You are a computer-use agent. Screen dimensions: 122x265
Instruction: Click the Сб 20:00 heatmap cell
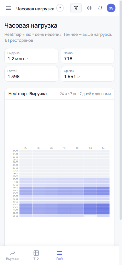click(90, 208)
